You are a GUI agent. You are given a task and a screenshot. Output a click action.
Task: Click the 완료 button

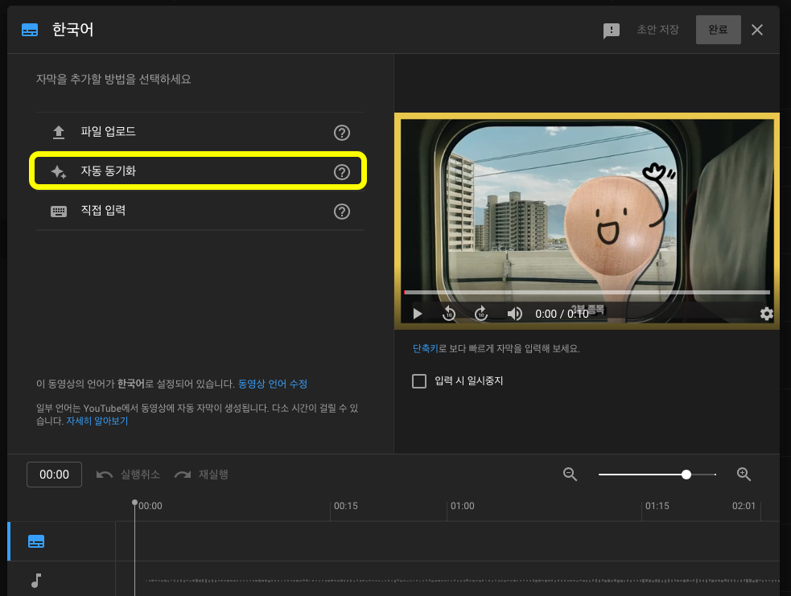point(719,30)
